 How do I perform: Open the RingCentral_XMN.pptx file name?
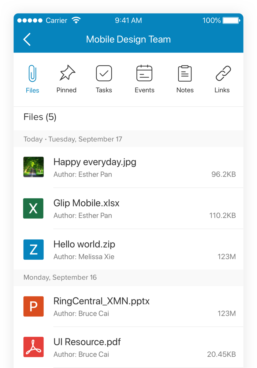pos(101,301)
